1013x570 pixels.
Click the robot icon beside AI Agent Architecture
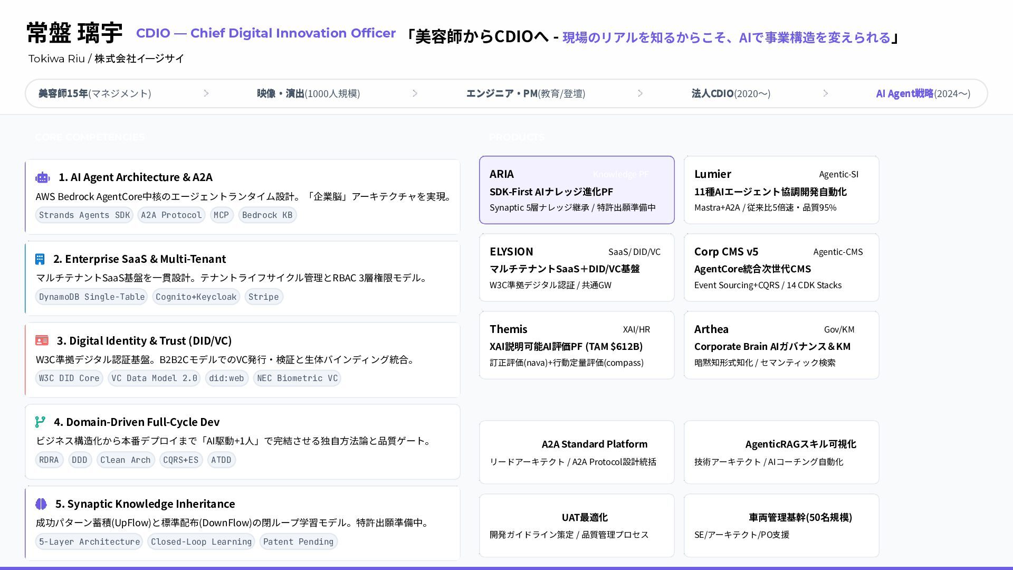43,178
